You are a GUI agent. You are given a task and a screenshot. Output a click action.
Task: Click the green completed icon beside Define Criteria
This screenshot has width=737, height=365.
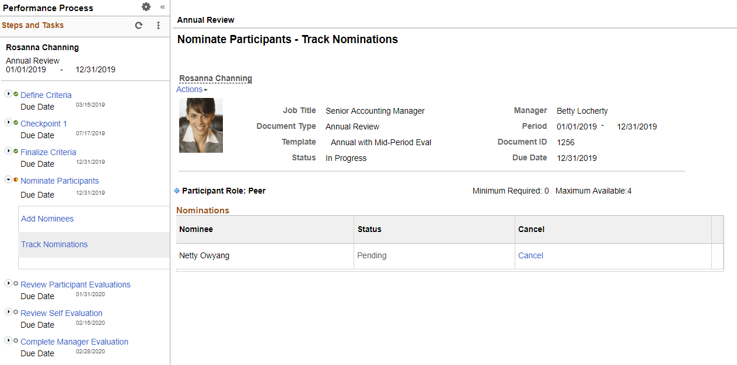(15, 93)
